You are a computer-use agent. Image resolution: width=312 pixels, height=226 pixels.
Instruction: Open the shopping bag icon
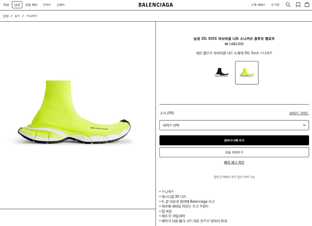(x=307, y=5)
